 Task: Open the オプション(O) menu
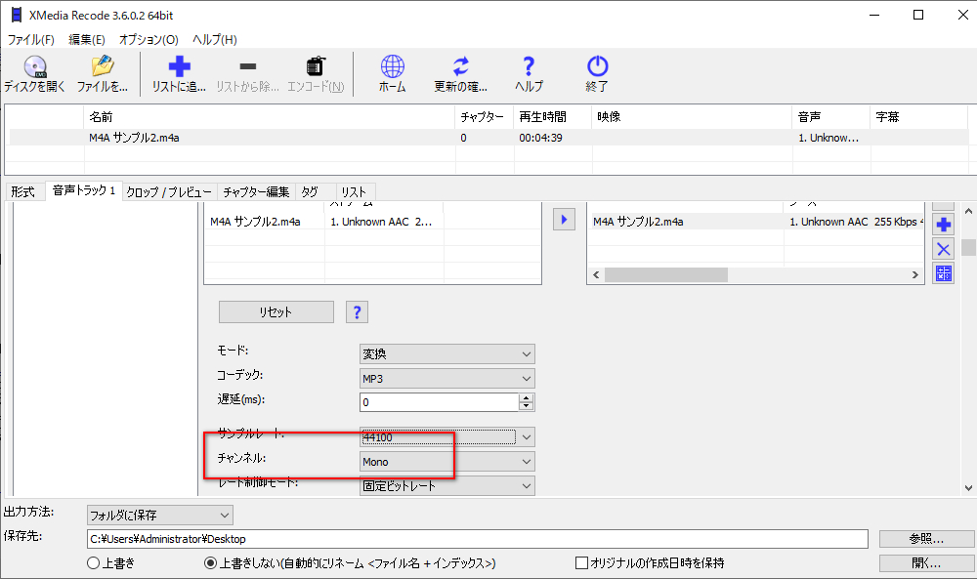tap(149, 40)
